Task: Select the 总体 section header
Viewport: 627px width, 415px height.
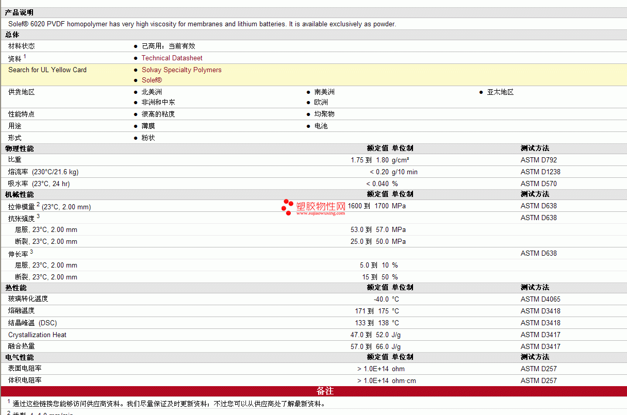Action: click(x=12, y=35)
